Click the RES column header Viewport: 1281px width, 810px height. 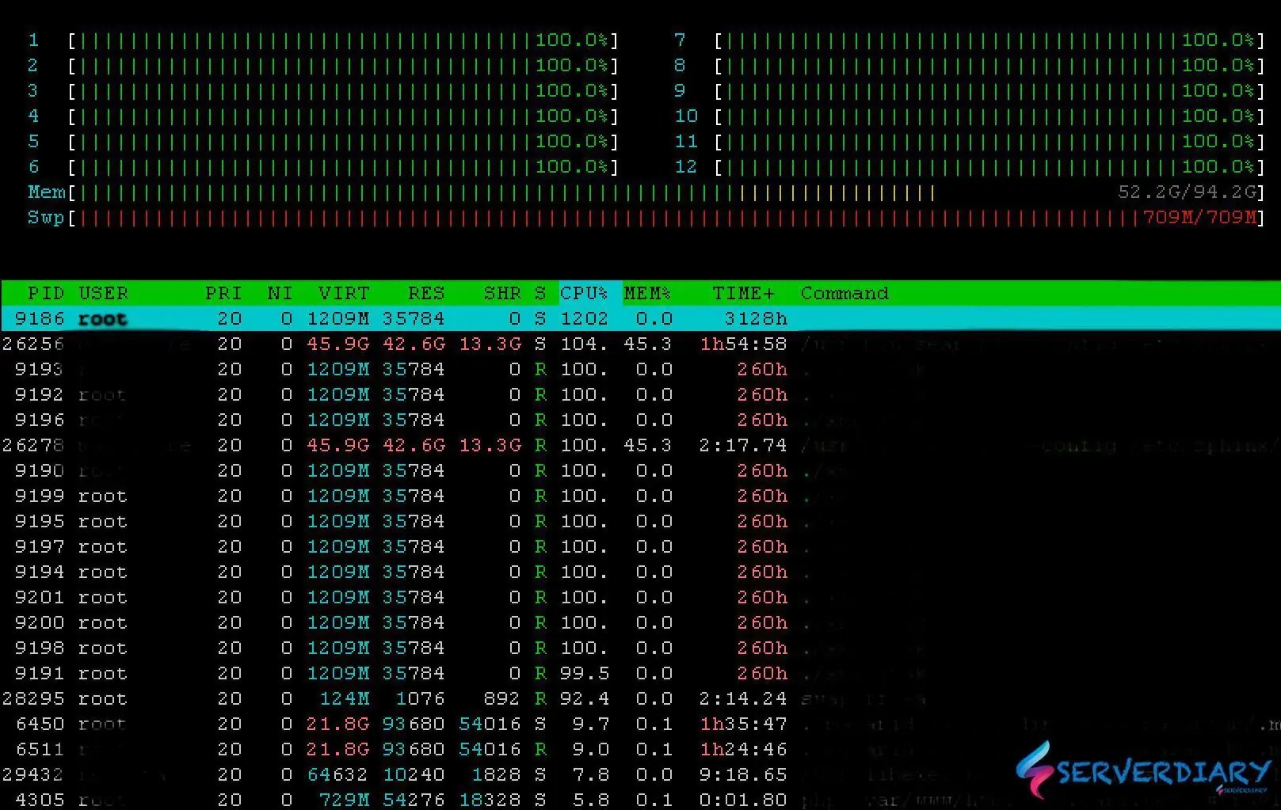point(426,293)
